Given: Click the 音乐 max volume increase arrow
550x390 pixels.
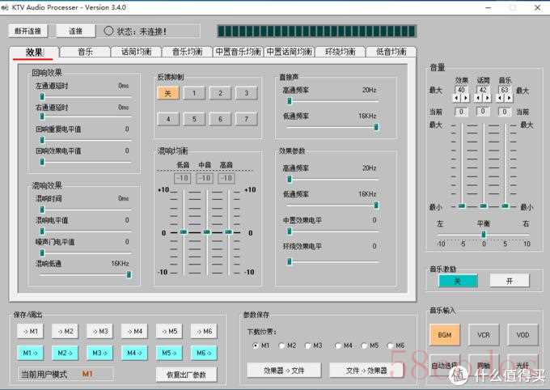Looking at the screenshot, I should pos(509,98).
